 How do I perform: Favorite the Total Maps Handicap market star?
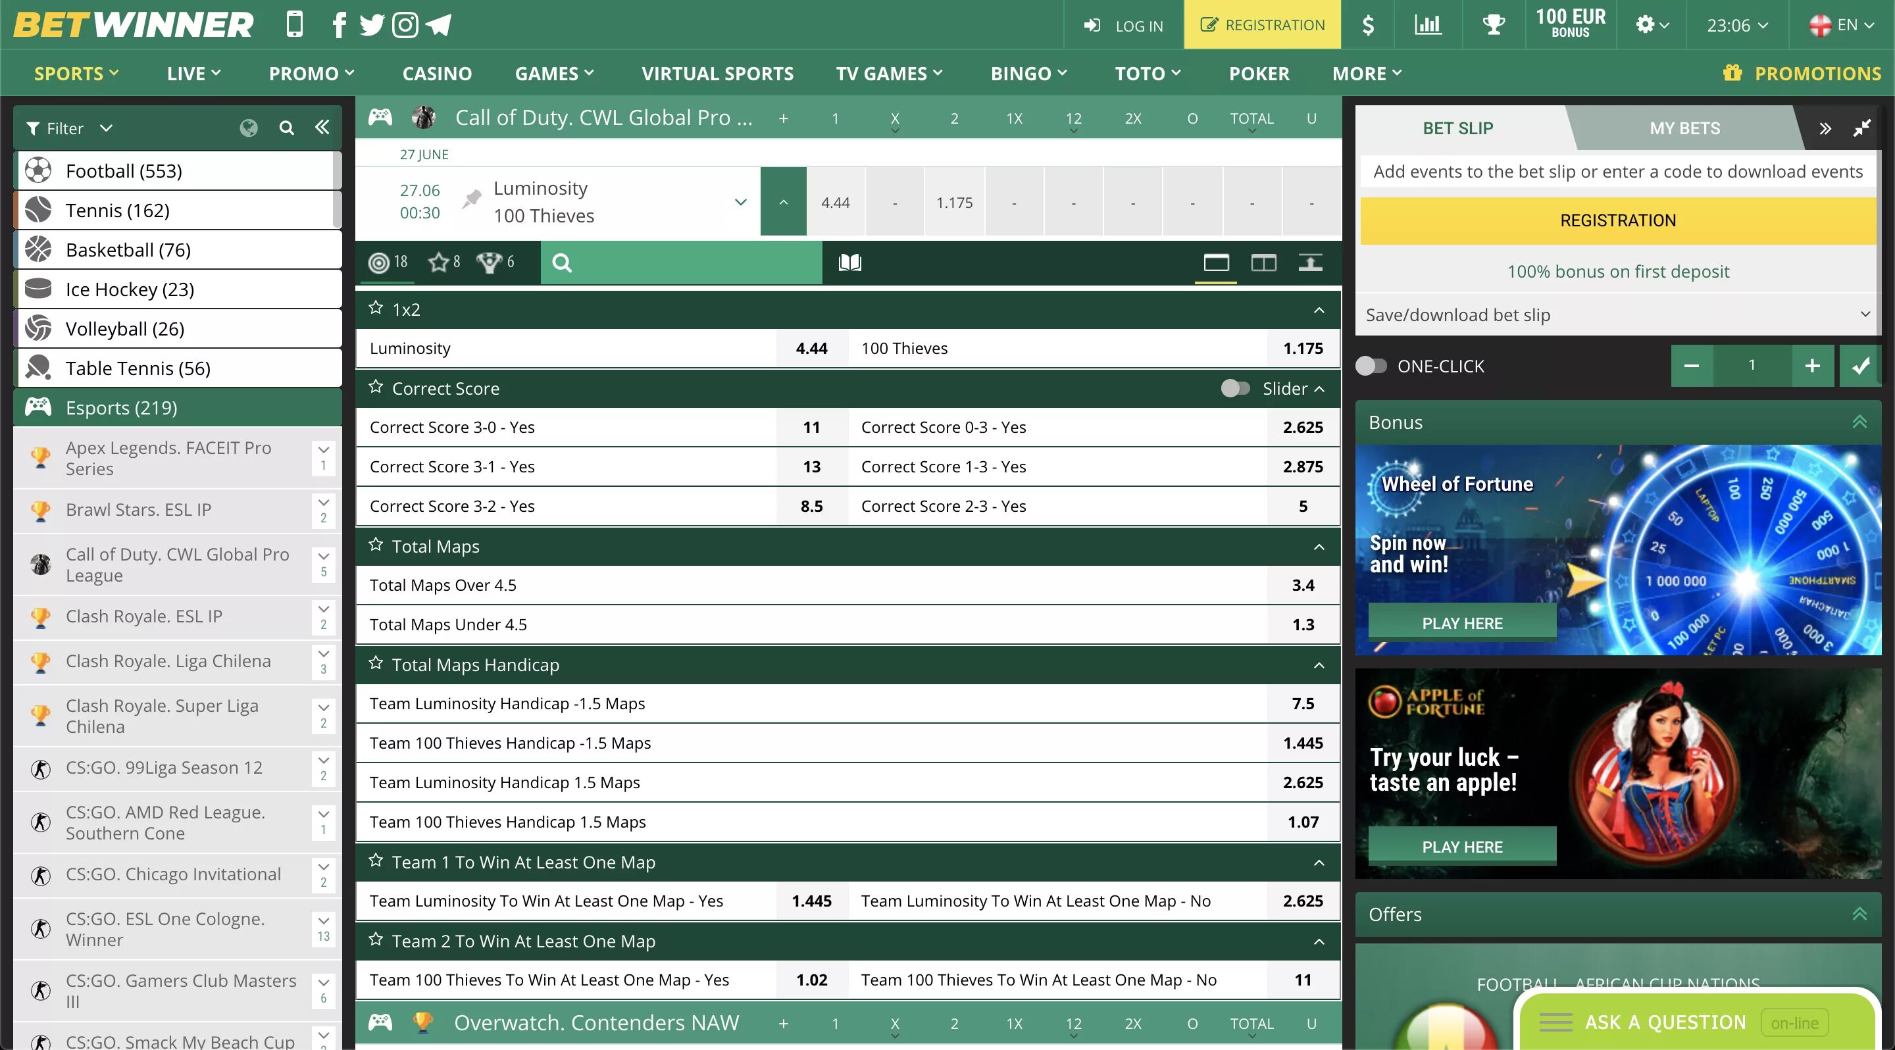[376, 663]
